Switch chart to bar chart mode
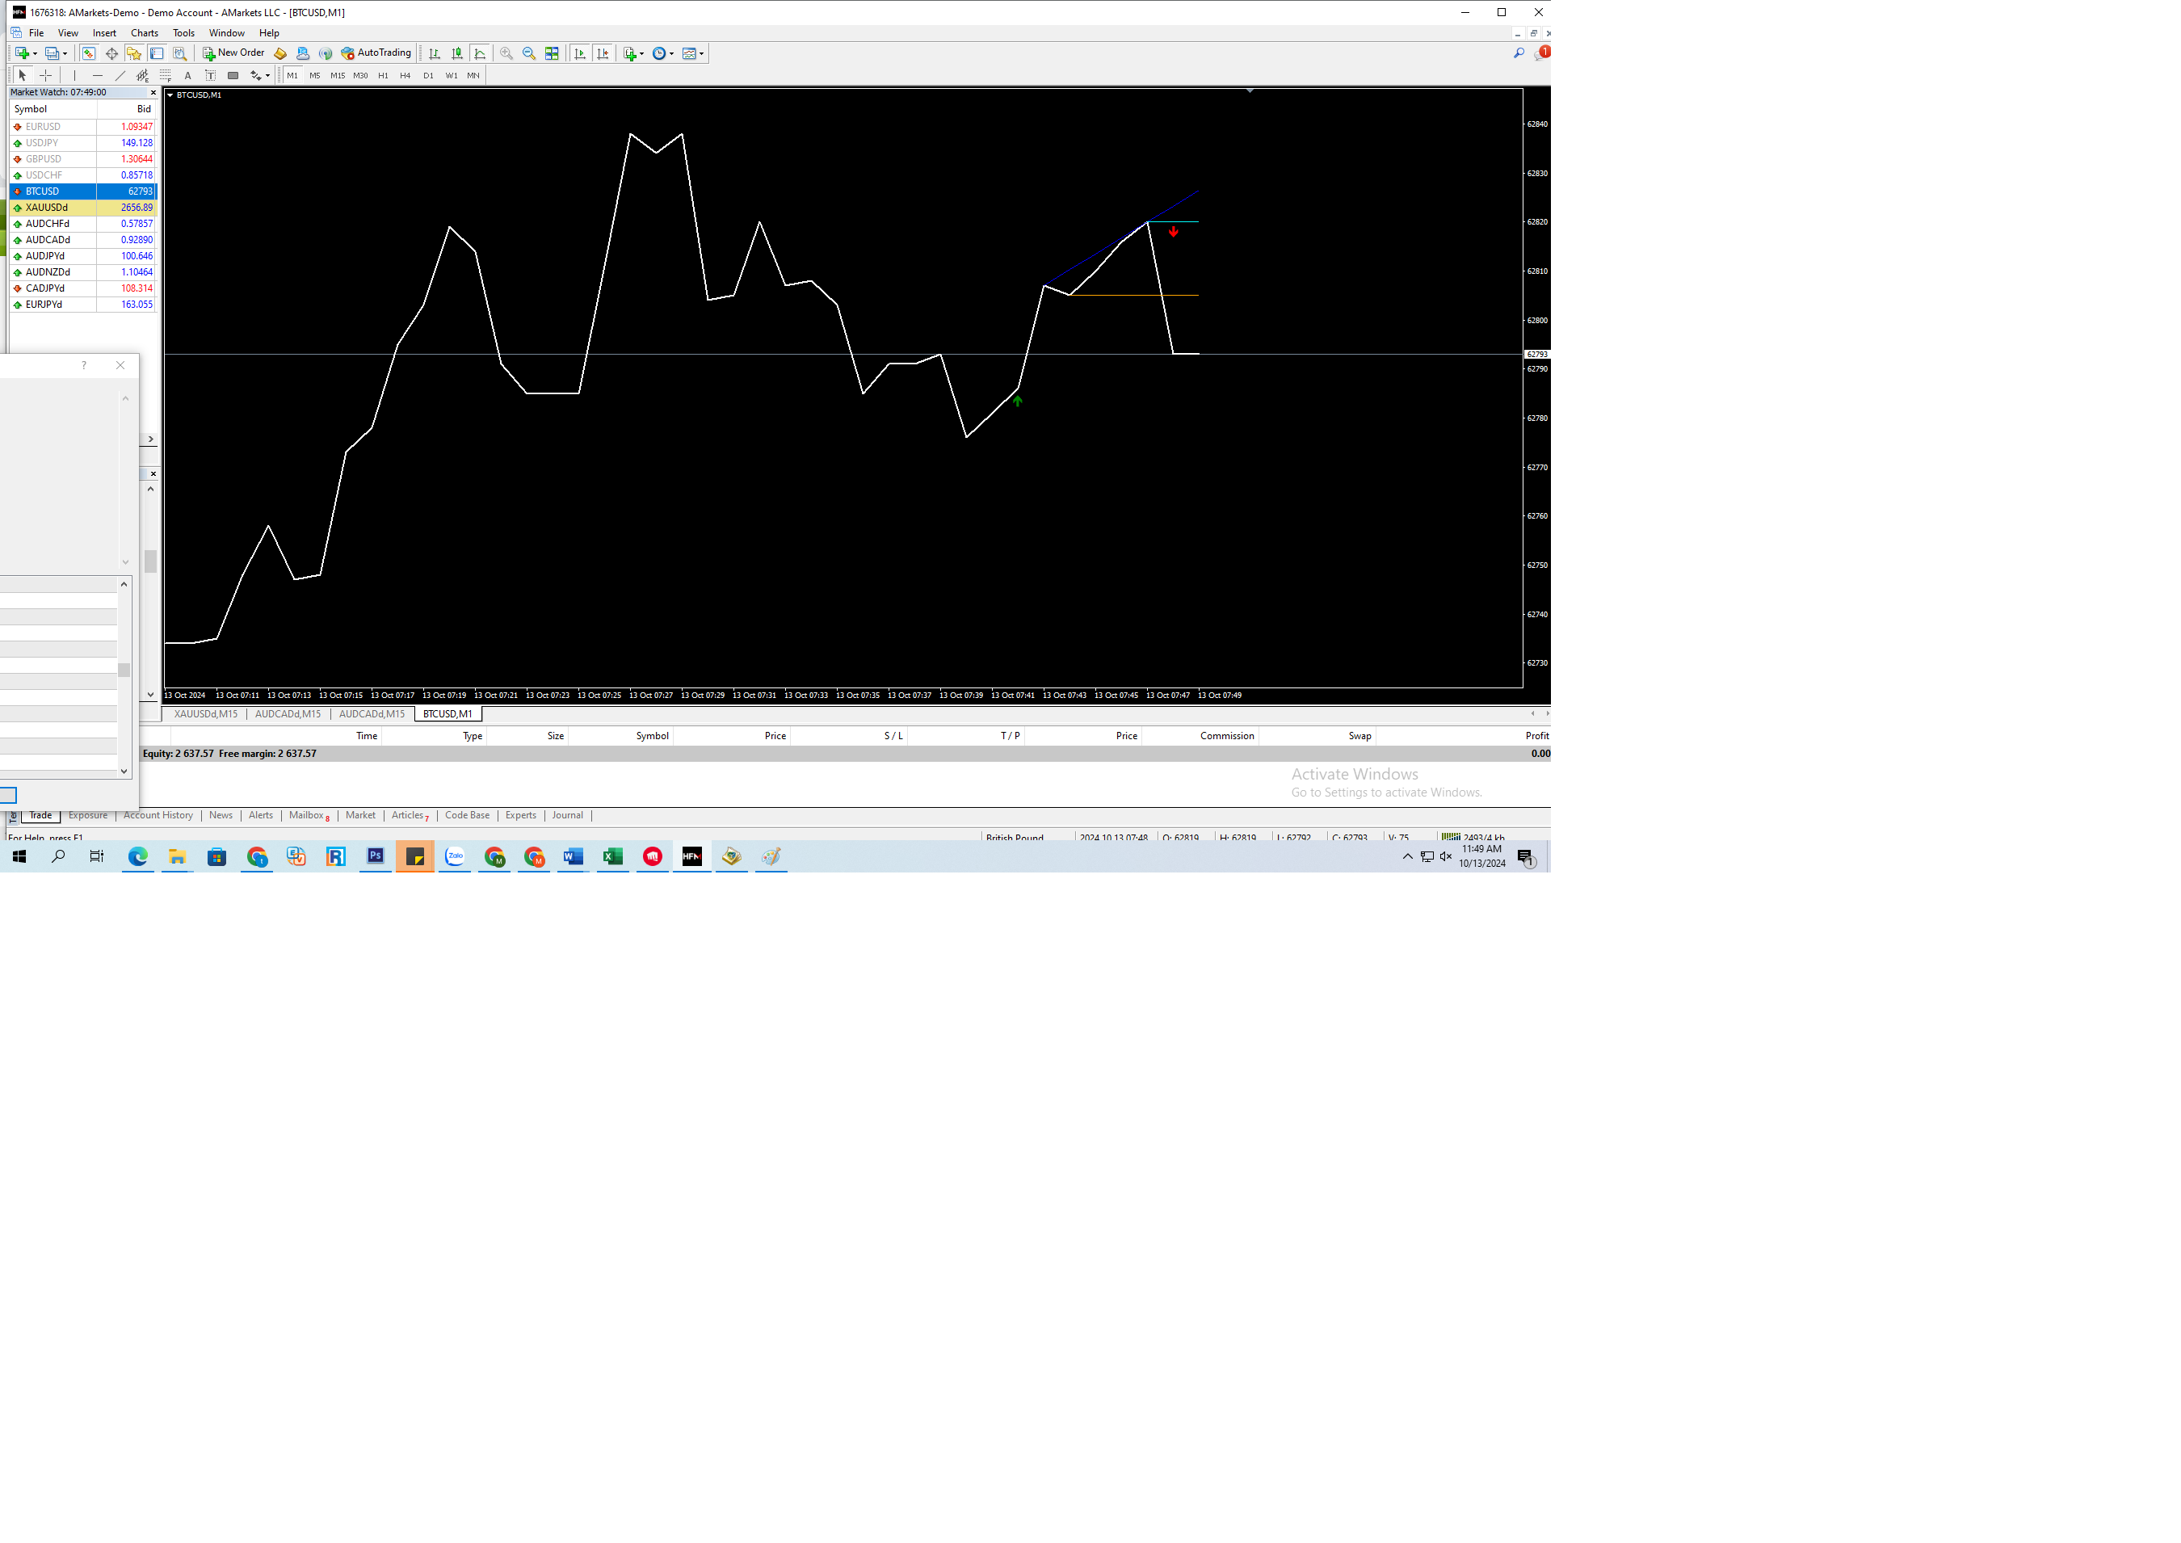Image resolution: width=2181 pixels, height=1543 pixels. (x=435, y=54)
